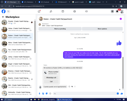Select Ruben conversation in the list
The height and width of the screenshot is (101, 127).
(17, 37)
